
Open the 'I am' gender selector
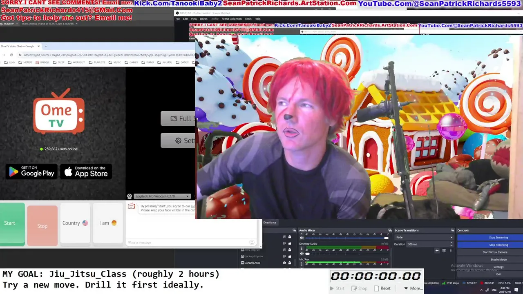point(108,223)
